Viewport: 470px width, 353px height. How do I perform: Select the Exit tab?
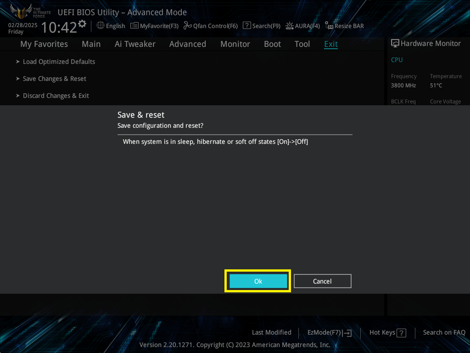[331, 44]
